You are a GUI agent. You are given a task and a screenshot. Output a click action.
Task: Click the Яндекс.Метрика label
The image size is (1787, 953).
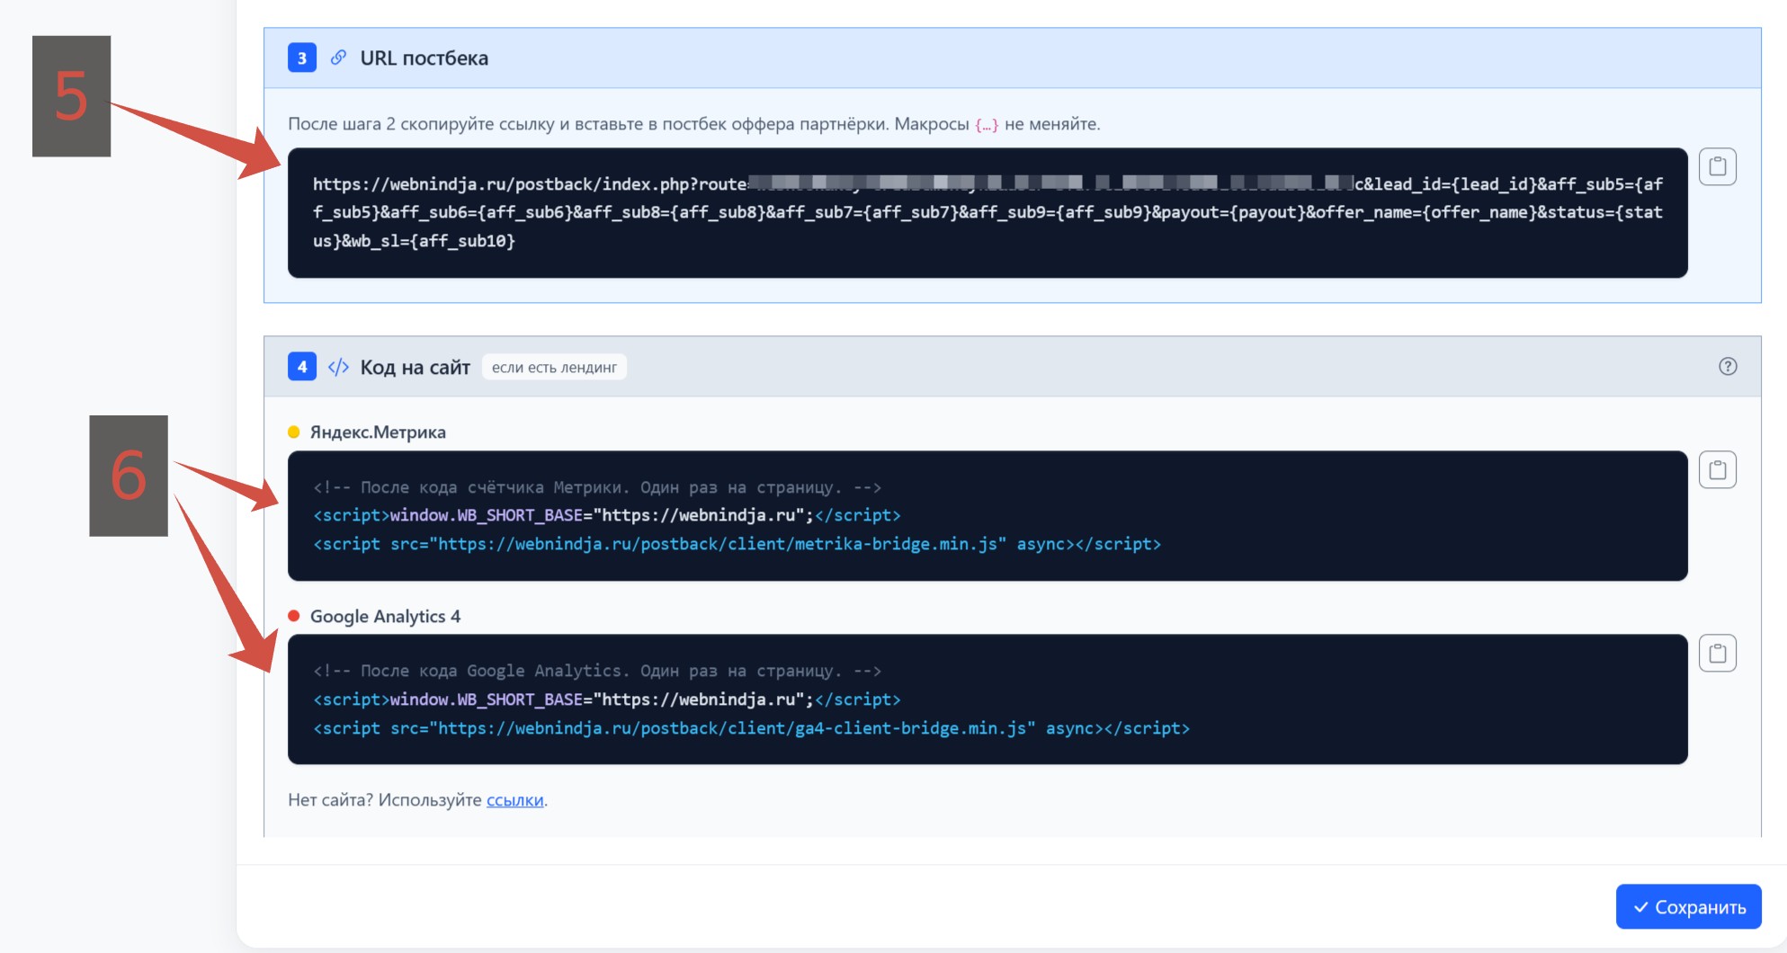(378, 432)
